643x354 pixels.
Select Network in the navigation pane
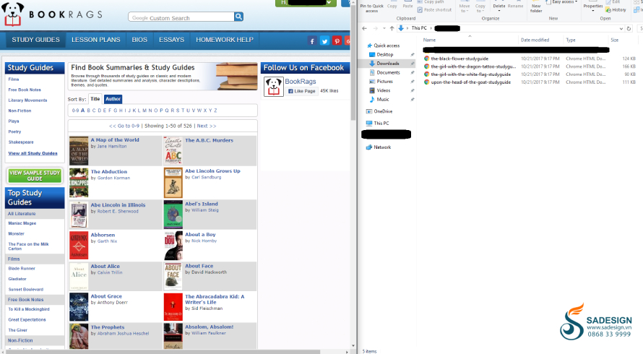379,147
